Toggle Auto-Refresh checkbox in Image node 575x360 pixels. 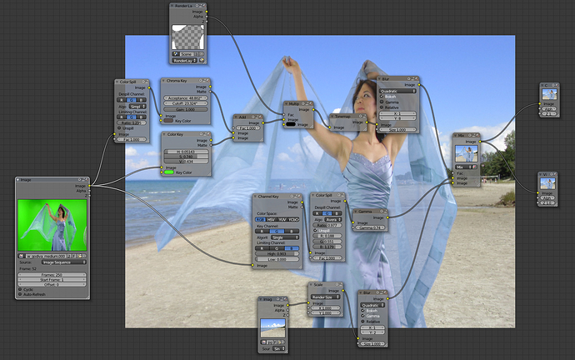20,294
